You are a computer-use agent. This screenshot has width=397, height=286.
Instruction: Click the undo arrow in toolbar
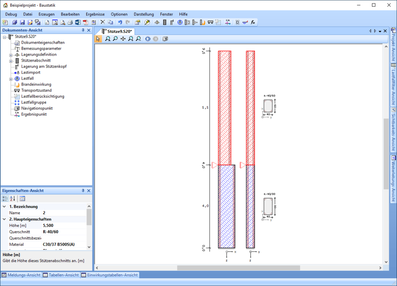tap(120, 22)
